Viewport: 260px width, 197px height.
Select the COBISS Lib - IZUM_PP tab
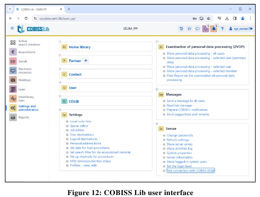pos(40,9)
